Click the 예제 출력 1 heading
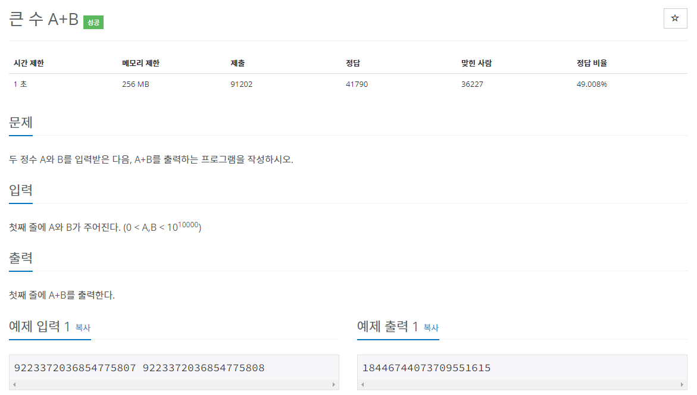Screen dimensions: 697x395 point(387,327)
